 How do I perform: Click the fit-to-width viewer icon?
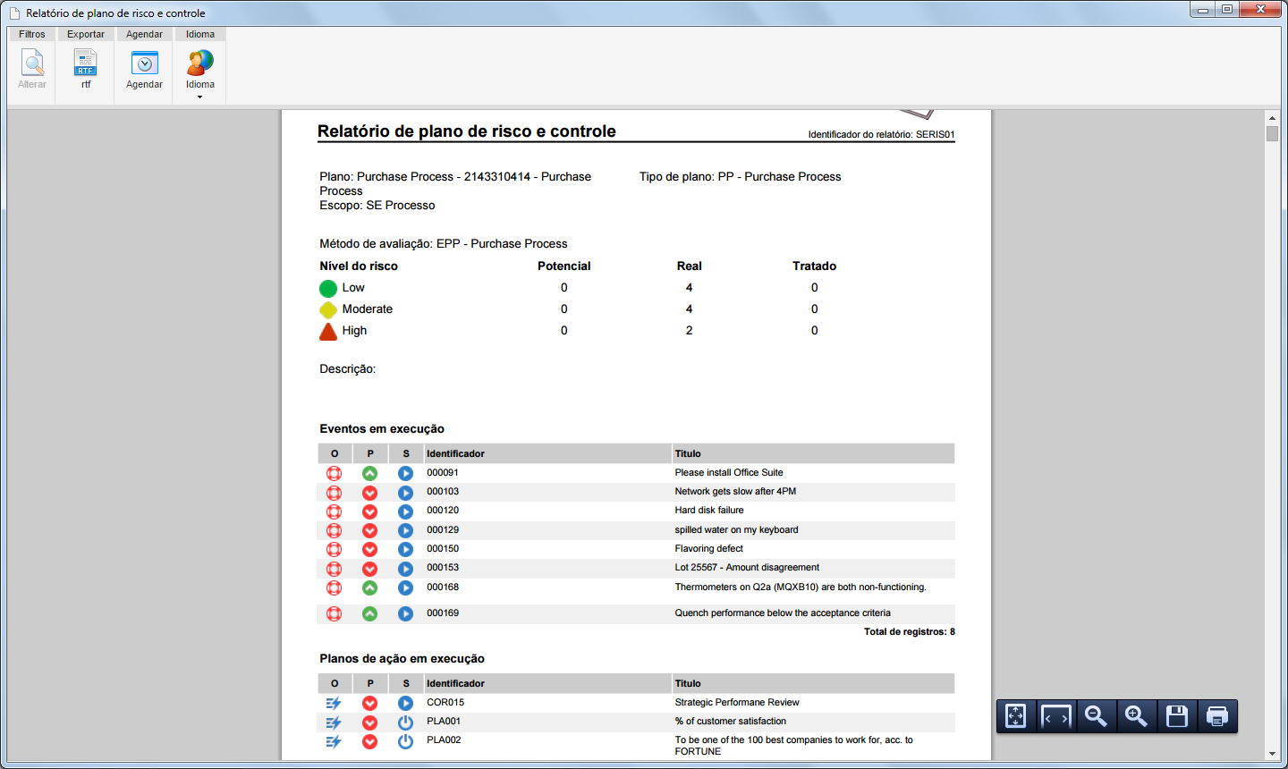1056,716
